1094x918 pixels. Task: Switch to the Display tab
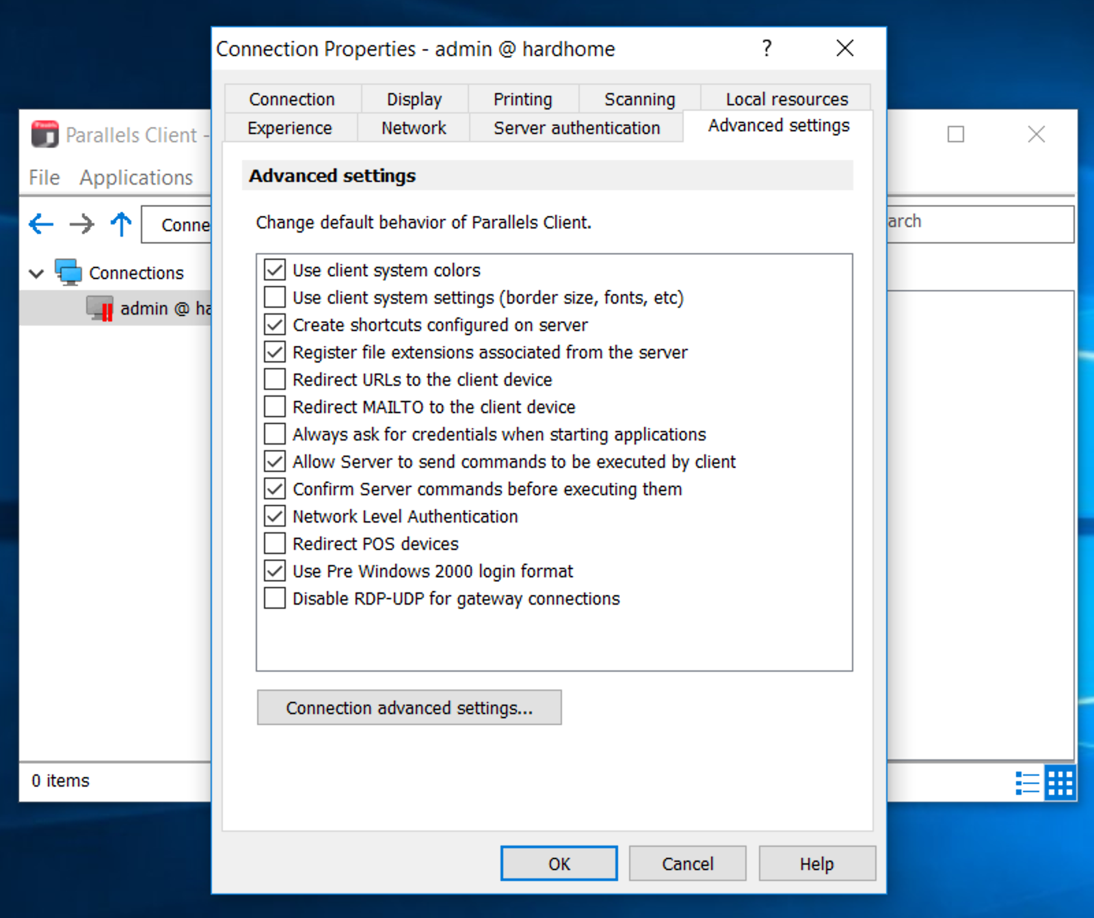(x=414, y=99)
